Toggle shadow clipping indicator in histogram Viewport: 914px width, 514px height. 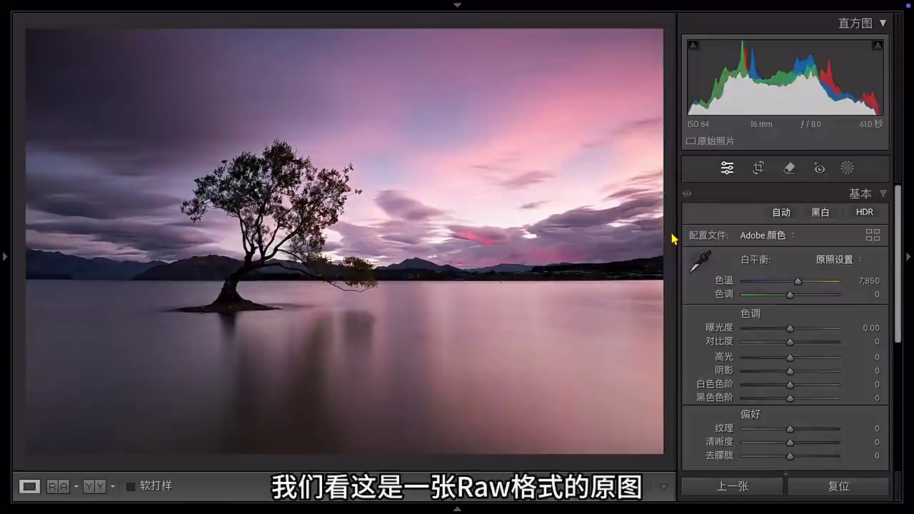coord(693,45)
